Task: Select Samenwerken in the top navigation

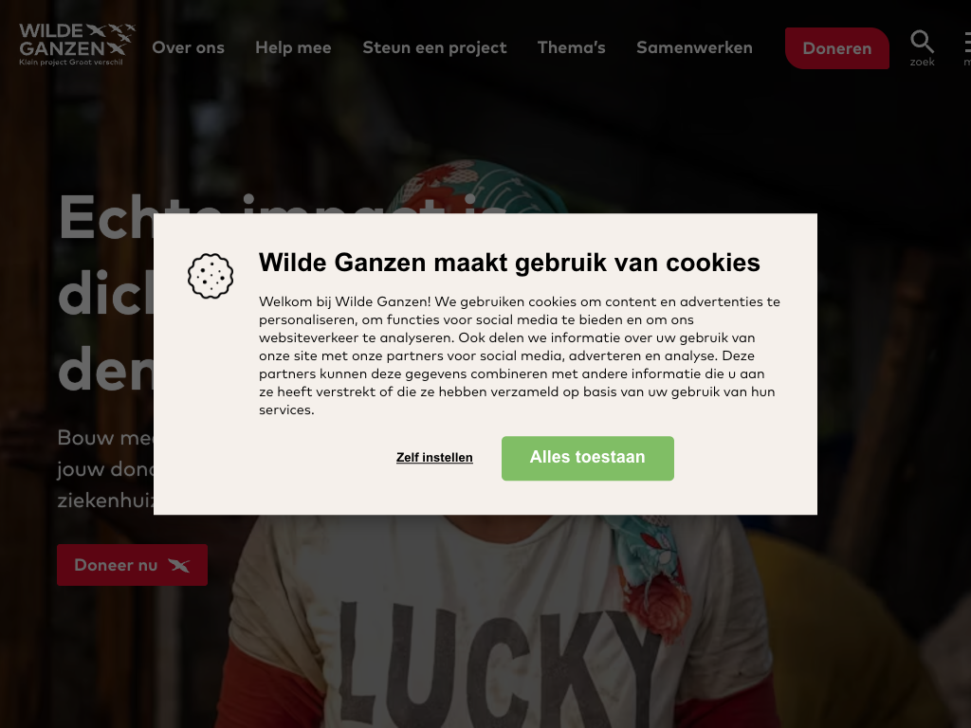Action: 694,47
